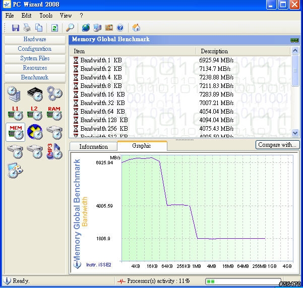Select the Graphic tab
303x288 pixels.
point(142,146)
